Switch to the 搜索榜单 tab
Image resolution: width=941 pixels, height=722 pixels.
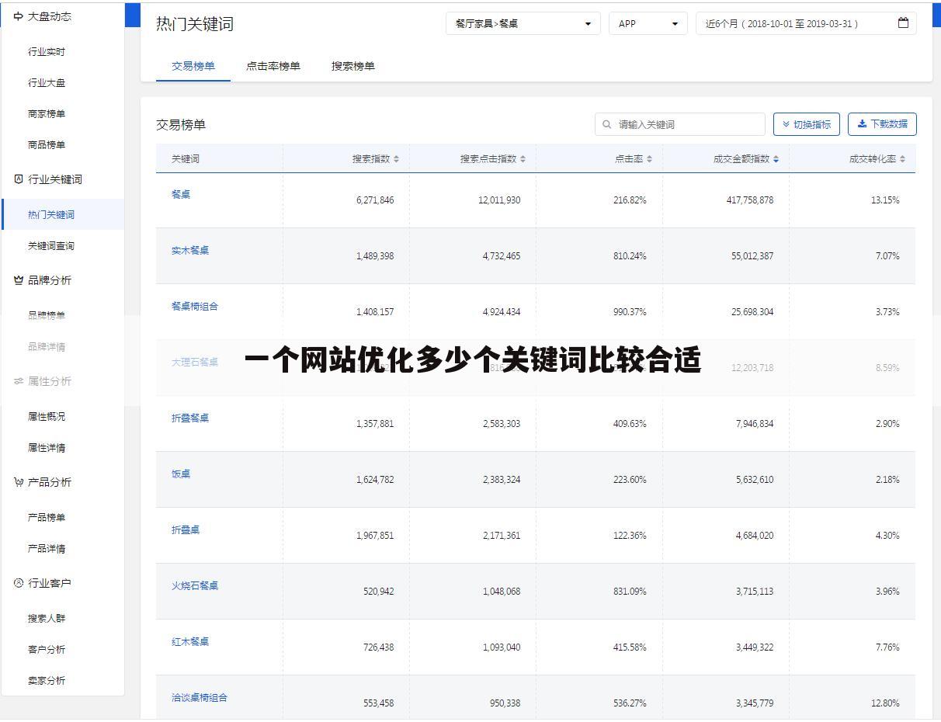tap(353, 66)
